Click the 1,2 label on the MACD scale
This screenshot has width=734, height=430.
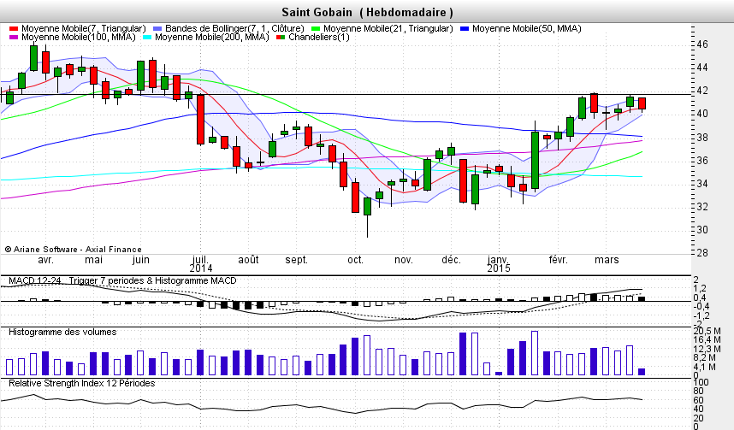point(700,289)
